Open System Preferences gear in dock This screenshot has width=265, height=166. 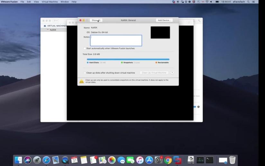click(x=159, y=160)
